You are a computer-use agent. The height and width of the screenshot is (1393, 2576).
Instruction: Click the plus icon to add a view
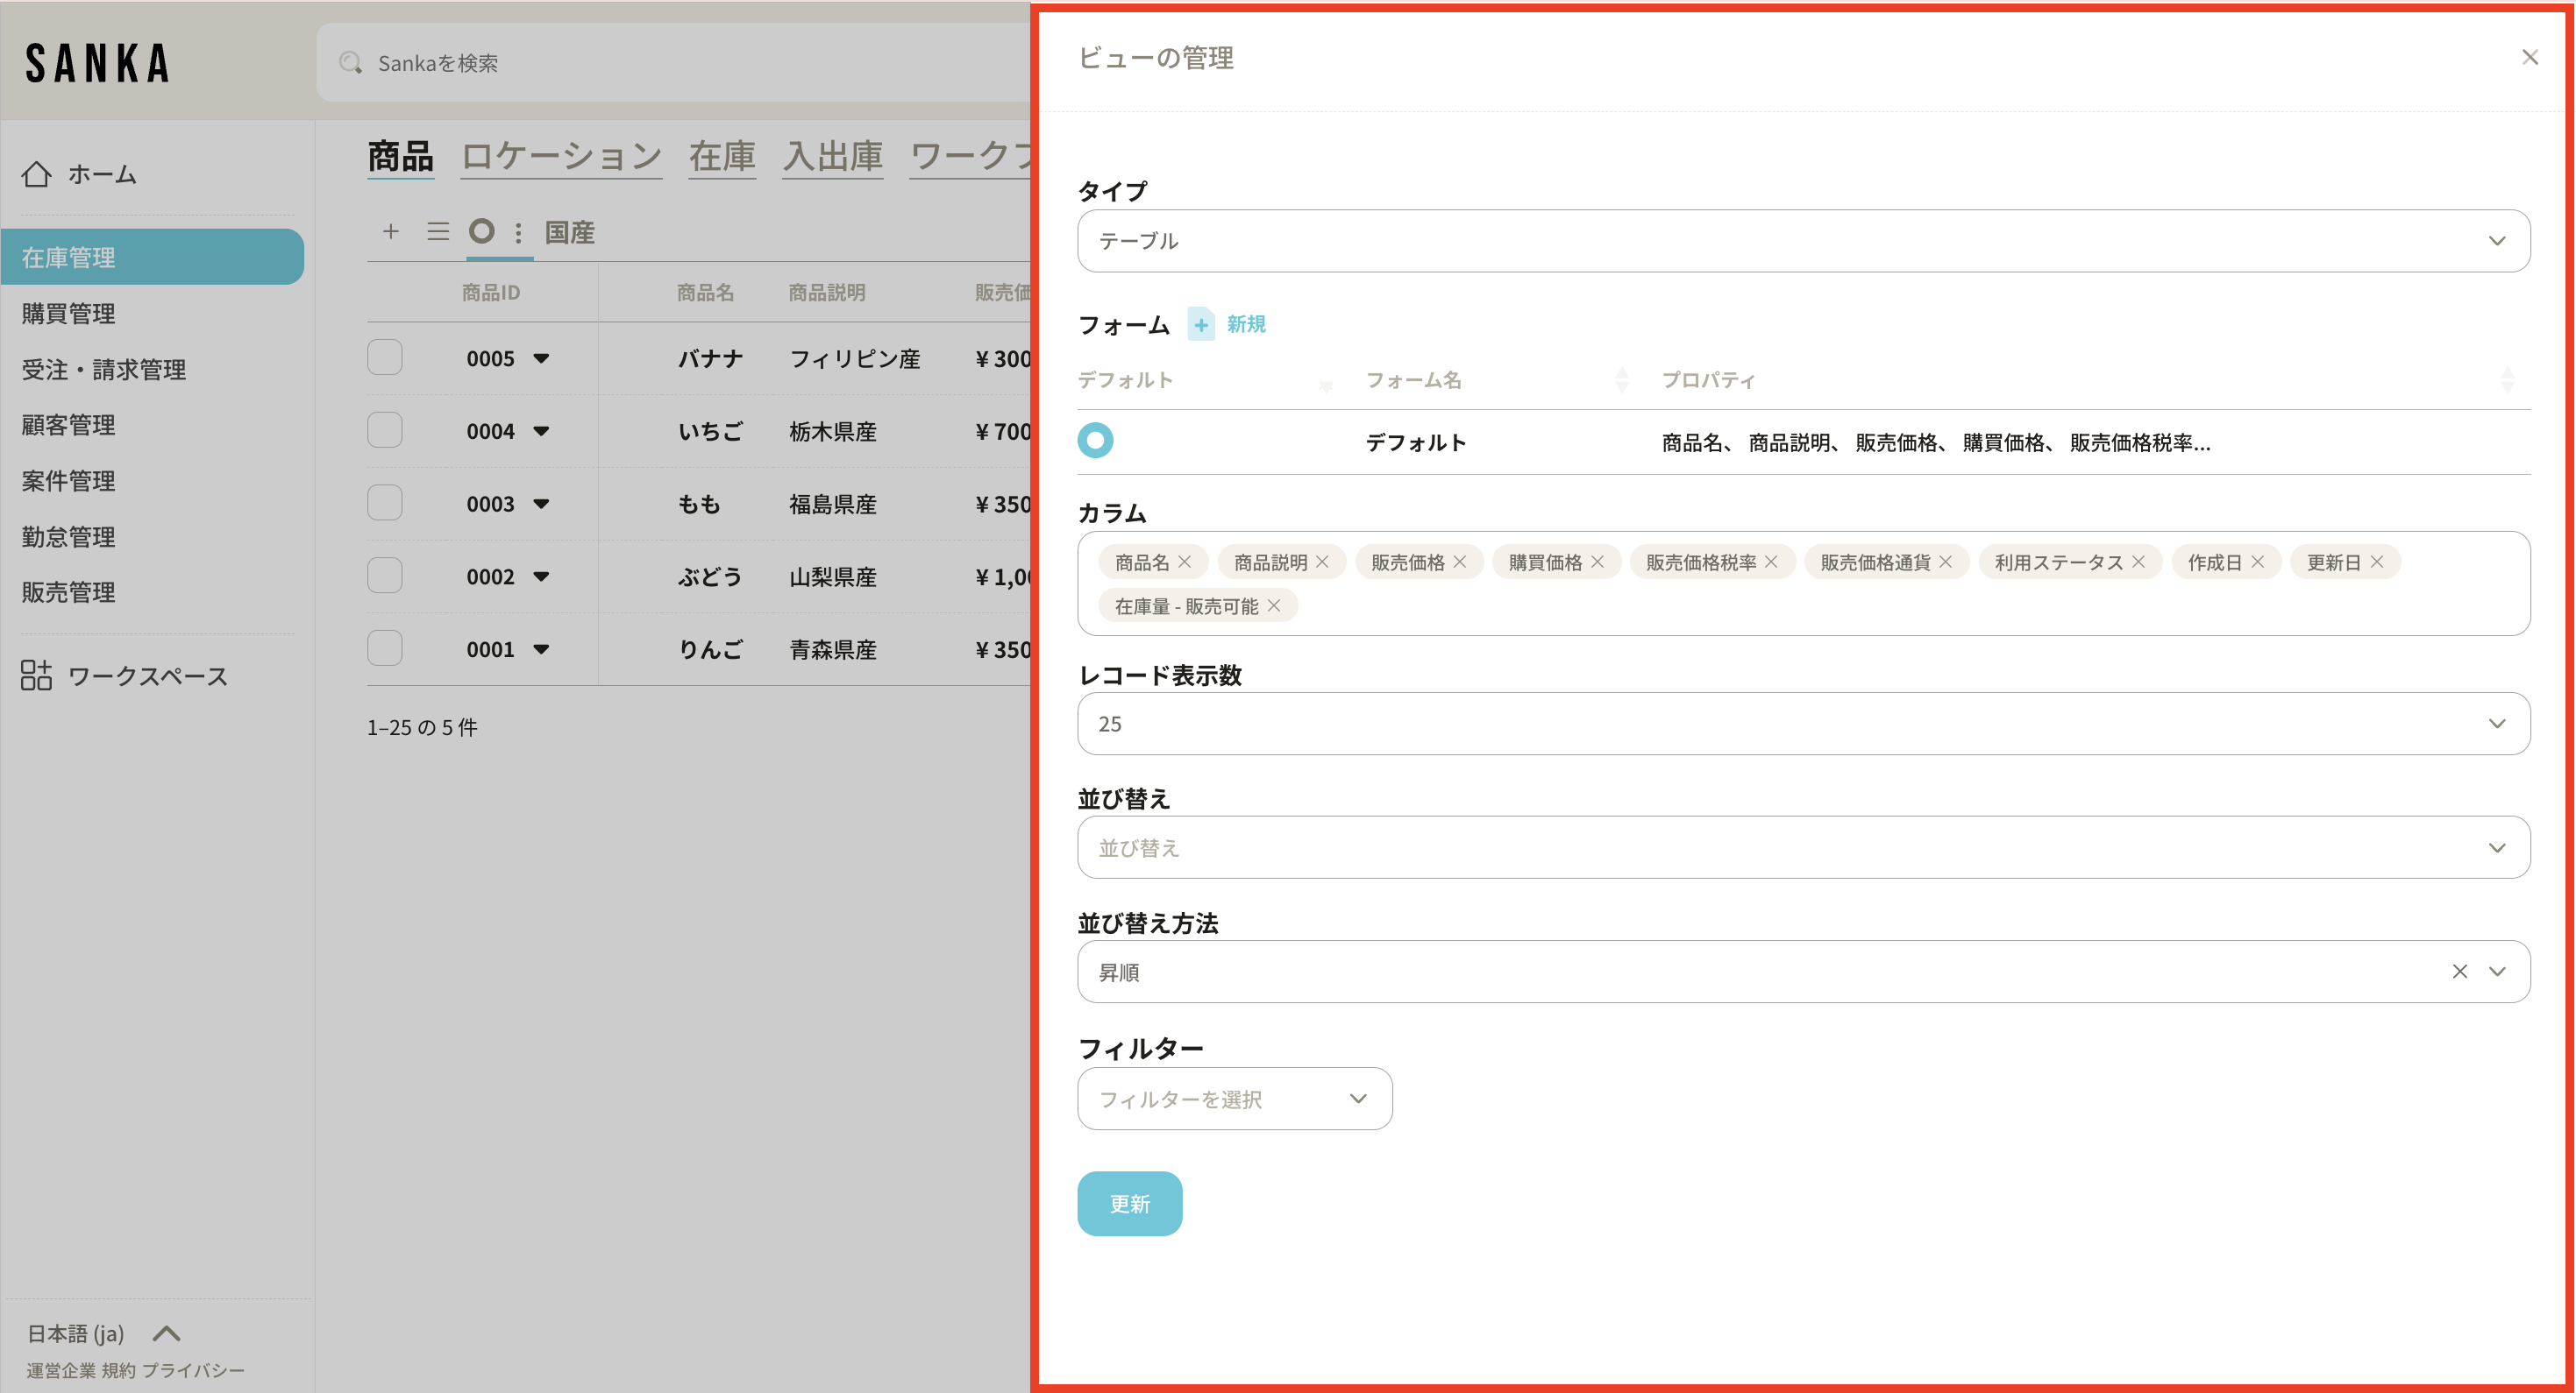pyautogui.click(x=391, y=232)
